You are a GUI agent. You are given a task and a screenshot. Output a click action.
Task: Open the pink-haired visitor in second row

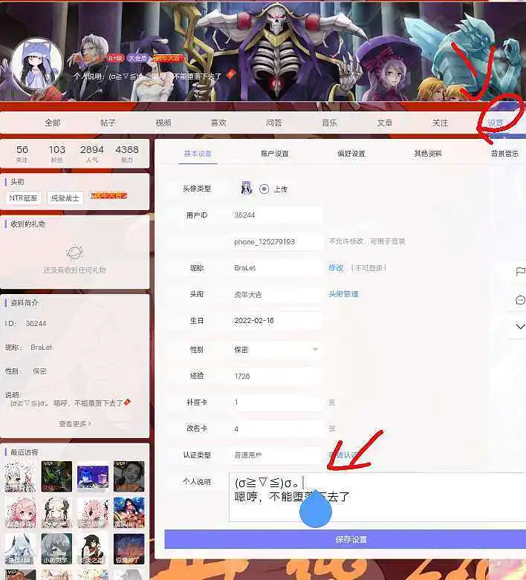20,512
